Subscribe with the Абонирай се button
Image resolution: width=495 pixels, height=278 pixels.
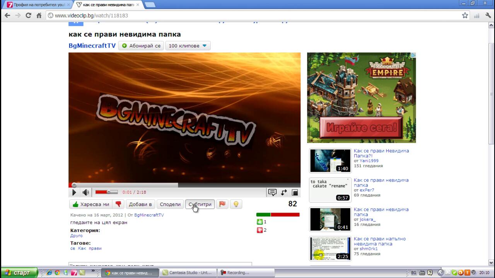(141, 46)
